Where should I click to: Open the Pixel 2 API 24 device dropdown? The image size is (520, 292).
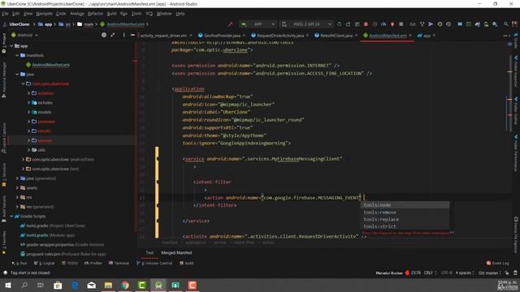[x=307, y=24]
